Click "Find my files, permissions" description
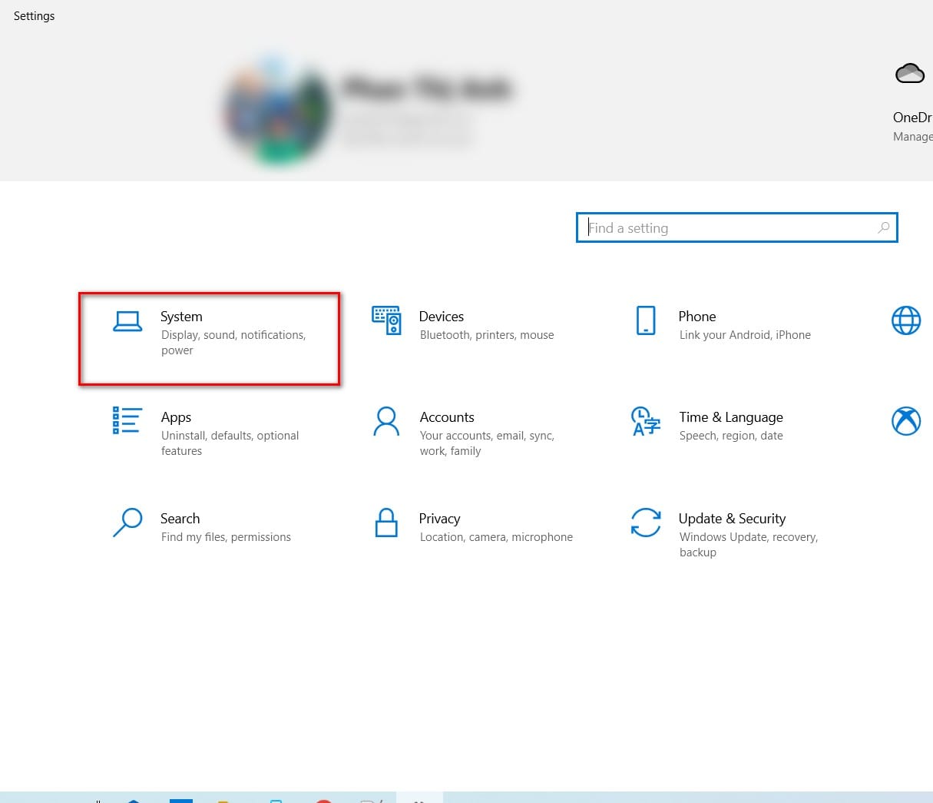Viewport: 933px width, 803px height. tap(226, 537)
